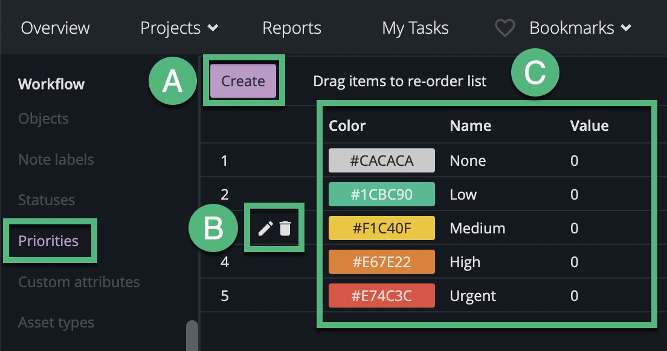Open My Tasks in top navigation
Image resolution: width=667 pixels, height=351 pixels.
pos(415,28)
